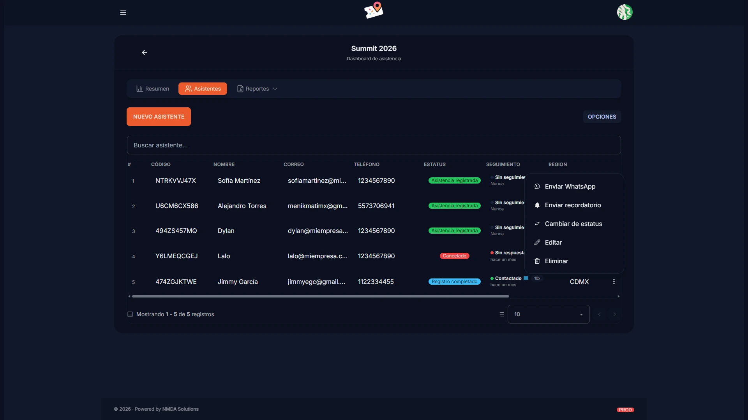Viewport: 748px width, 420px height.
Task: Click the rows list icon near pagination
Action: click(501, 314)
